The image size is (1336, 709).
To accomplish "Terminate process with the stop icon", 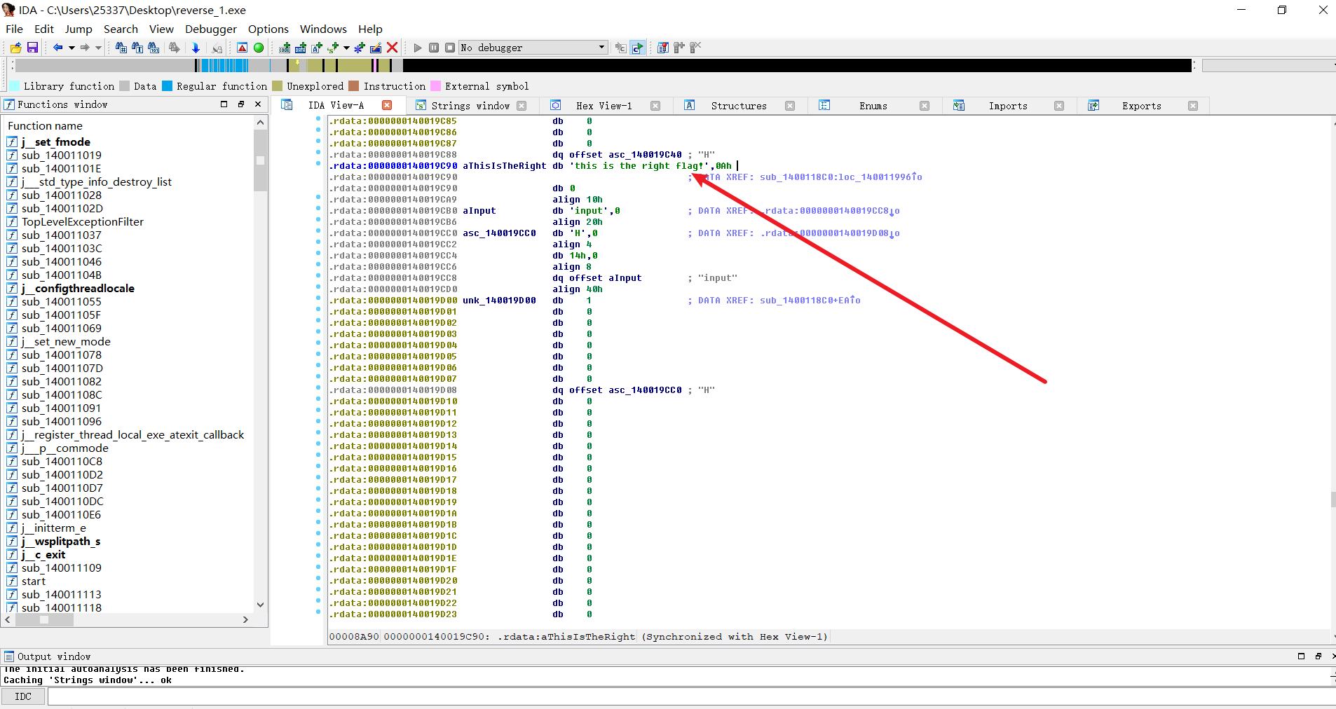I will click(450, 48).
